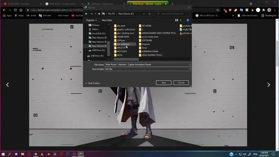Change the view layout icon
Viewport: 279px width, 157px height.
pos(177,20)
